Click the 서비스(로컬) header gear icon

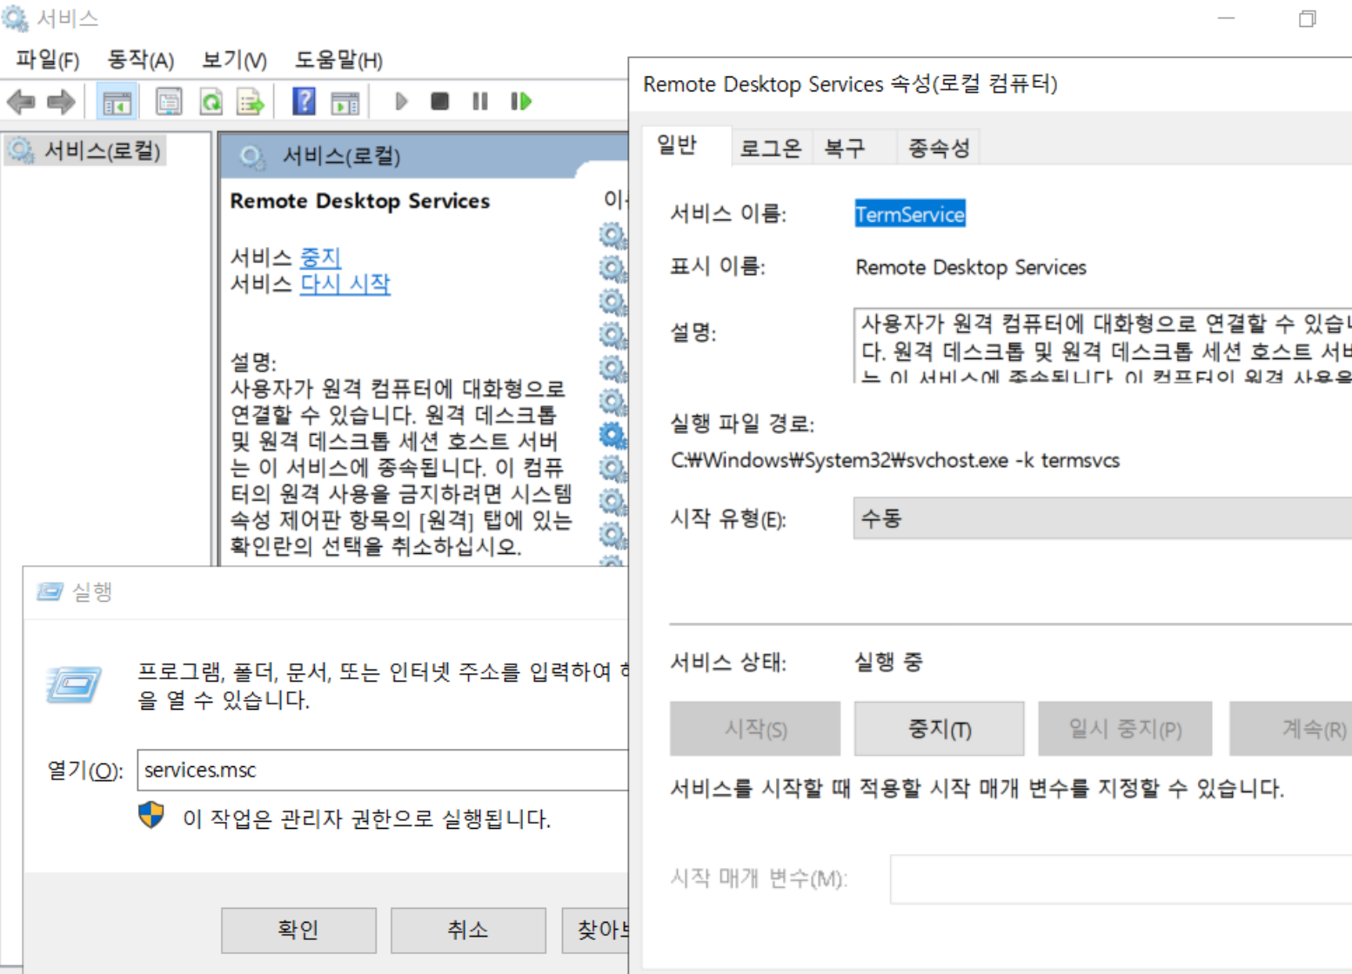click(252, 157)
